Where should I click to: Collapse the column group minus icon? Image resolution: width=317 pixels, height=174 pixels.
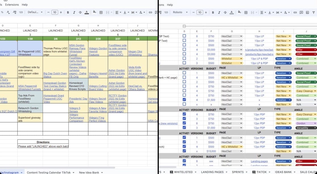184,26
